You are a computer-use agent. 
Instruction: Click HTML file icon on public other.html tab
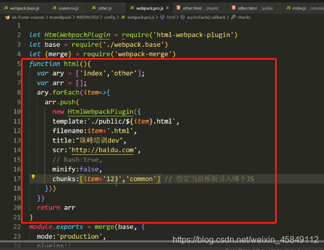[x=234, y=8]
